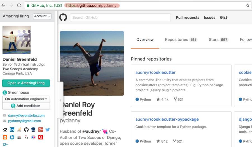The height and width of the screenshot is (147, 252).
Task: Bookmark page with the star icon
Action: click(248, 6)
